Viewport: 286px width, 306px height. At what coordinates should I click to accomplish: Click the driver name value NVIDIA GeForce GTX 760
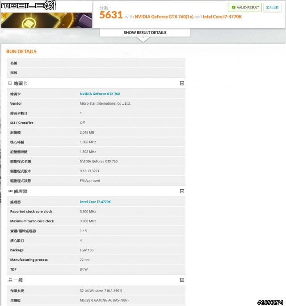click(x=99, y=161)
